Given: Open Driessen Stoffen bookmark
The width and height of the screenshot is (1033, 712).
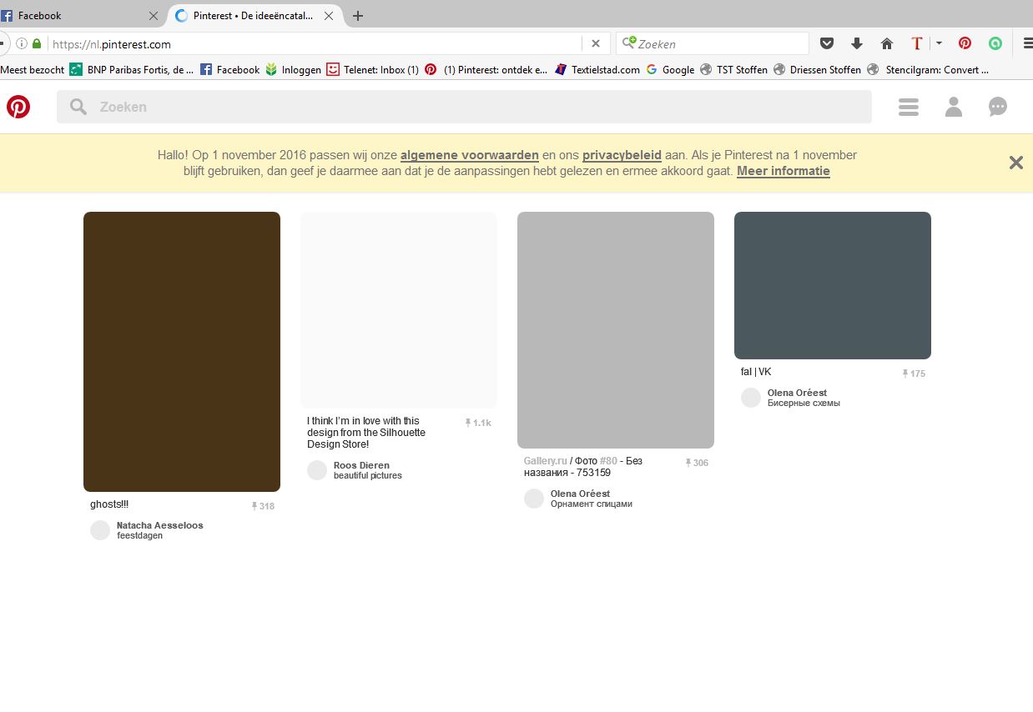Looking at the screenshot, I should [818, 70].
